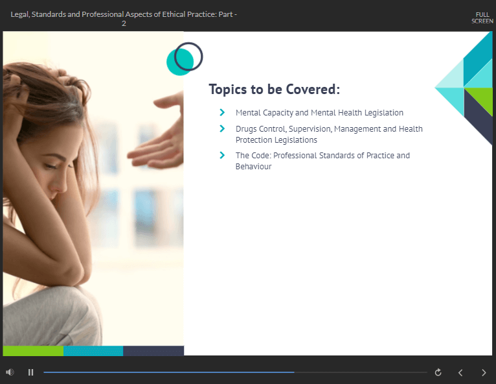Enter full screen mode
This screenshot has width=496, height=384.
tap(482, 18)
